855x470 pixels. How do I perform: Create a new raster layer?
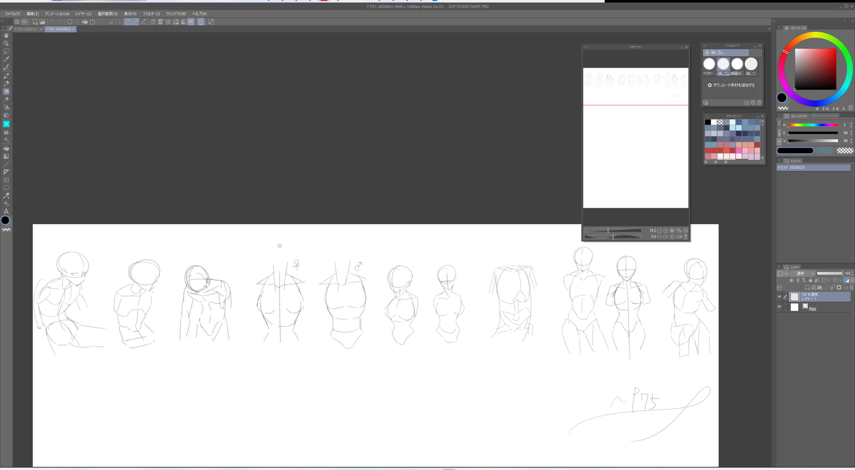coord(808,287)
